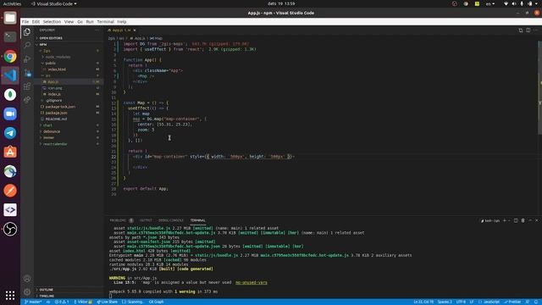Click Live Share in status bar
Screen dimensions: 542x305
tap(108, 302)
